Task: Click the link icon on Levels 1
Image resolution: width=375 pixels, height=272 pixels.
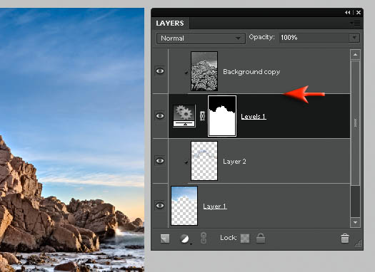Action: (202, 116)
